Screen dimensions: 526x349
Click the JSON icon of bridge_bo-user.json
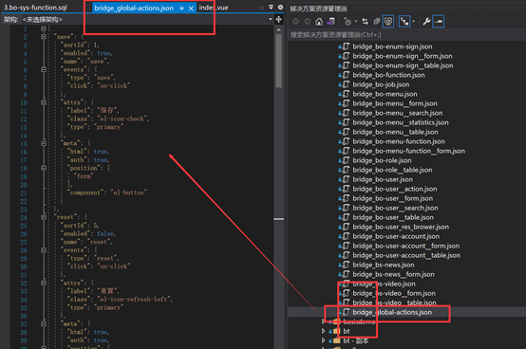pos(346,179)
